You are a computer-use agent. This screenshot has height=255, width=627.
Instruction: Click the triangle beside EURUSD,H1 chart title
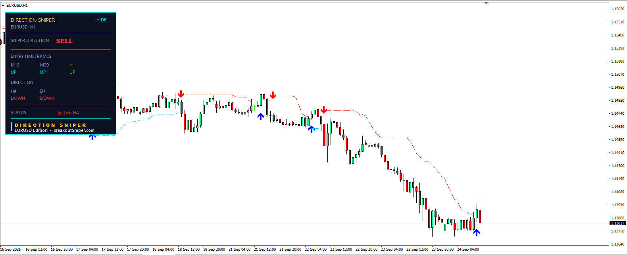tap(3, 6)
